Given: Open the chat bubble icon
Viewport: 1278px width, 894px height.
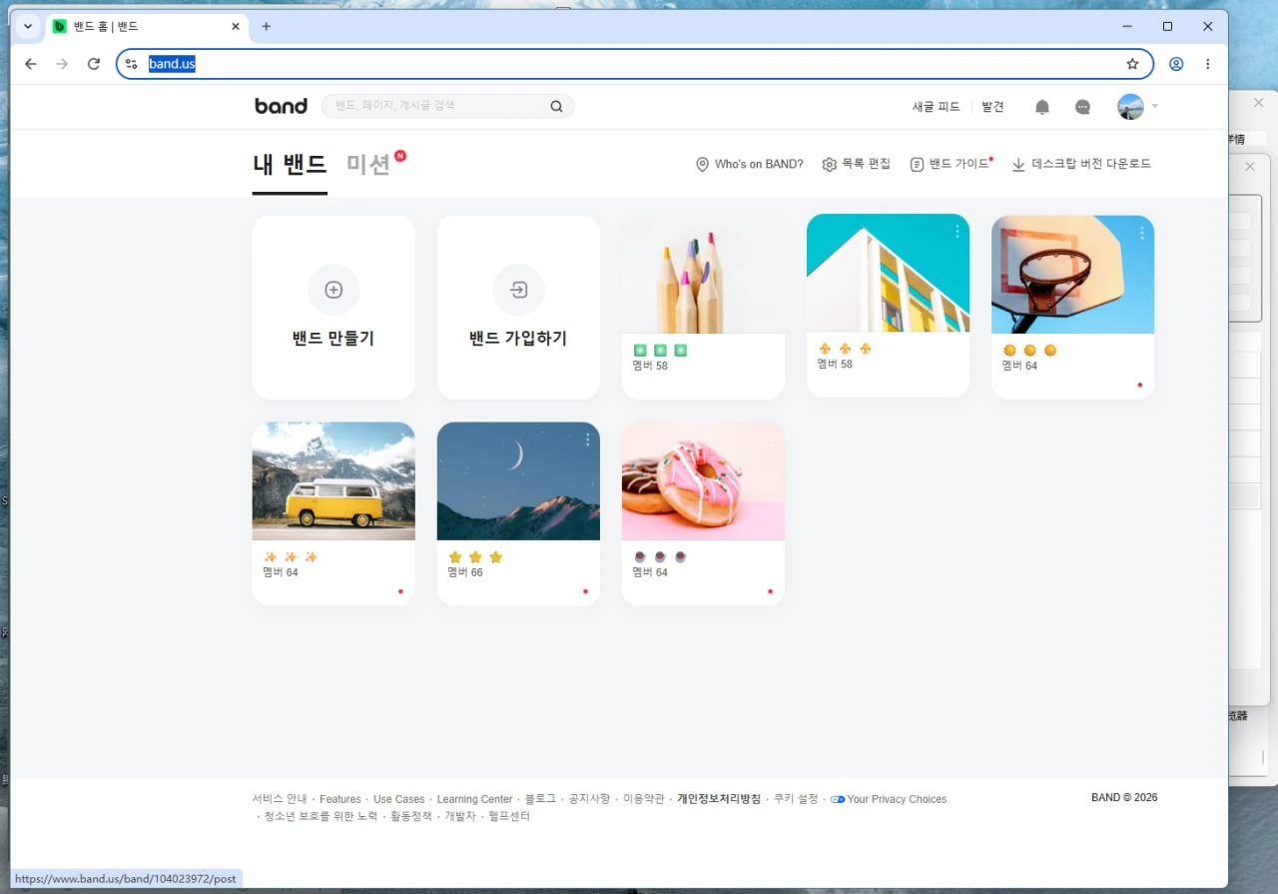Looking at the screenshot, I should [1082, 107].
